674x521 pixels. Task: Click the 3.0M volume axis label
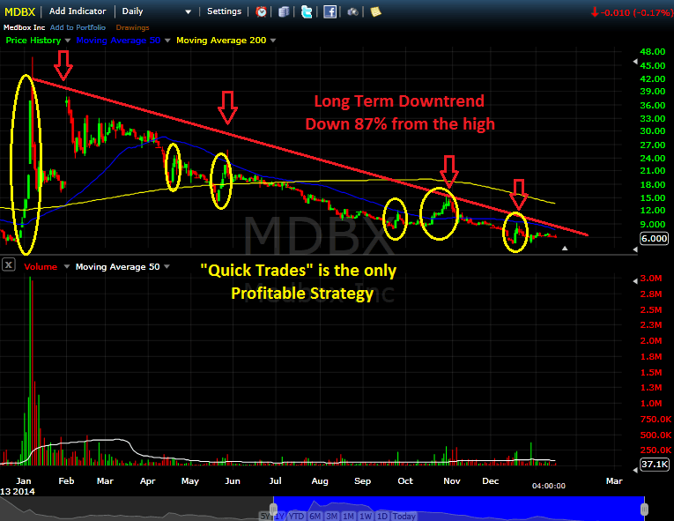tap(651, 279)
